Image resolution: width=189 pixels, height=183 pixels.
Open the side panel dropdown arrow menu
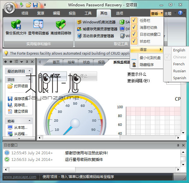coord(21,62)
